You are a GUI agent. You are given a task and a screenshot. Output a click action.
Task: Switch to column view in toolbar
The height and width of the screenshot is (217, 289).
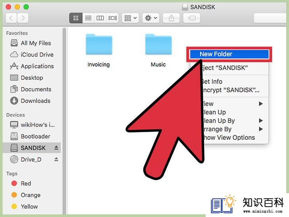100,18
